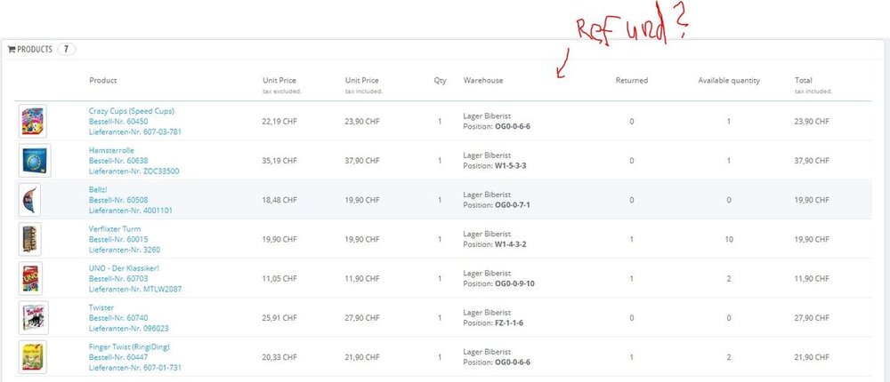Click the Available quantity column header

coord(729,81)
